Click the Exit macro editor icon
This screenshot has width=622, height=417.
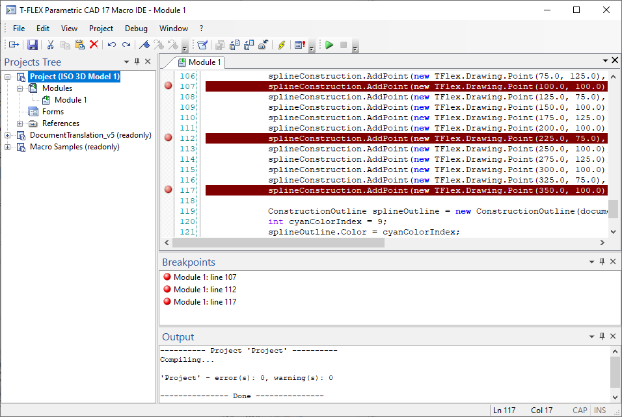(14, 45)
